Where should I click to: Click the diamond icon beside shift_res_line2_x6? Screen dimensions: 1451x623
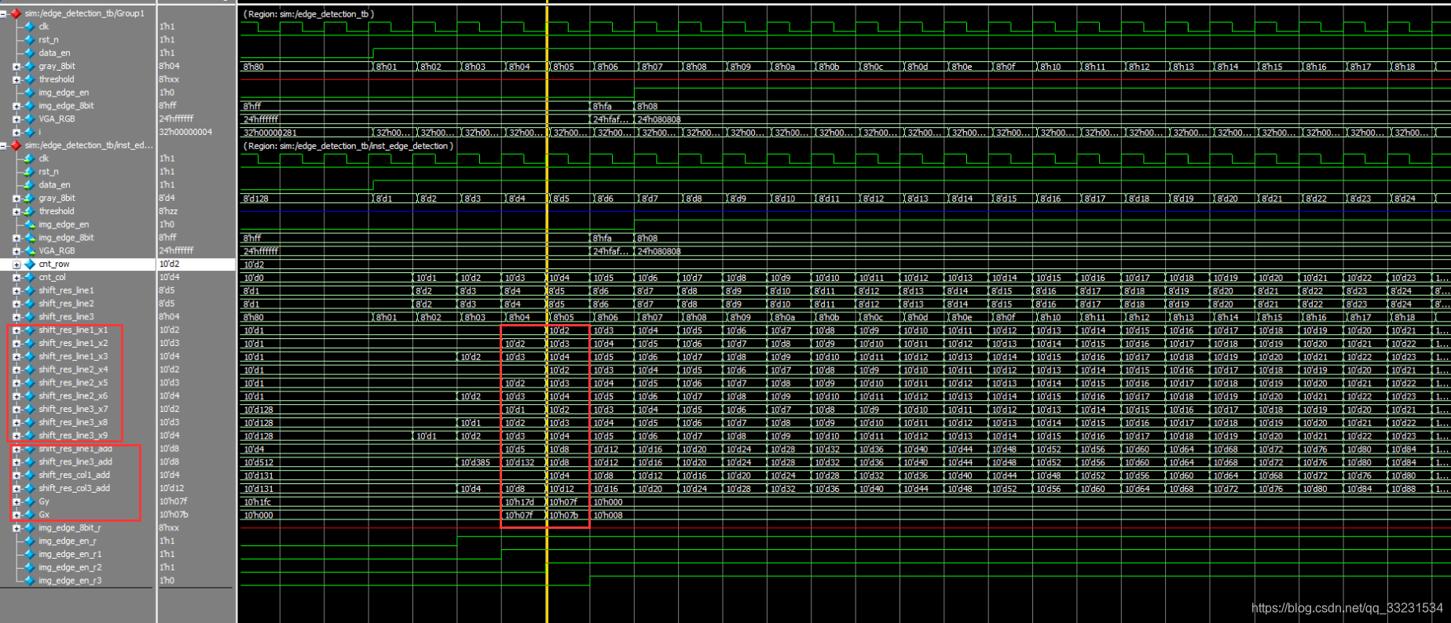click(30, 396)
